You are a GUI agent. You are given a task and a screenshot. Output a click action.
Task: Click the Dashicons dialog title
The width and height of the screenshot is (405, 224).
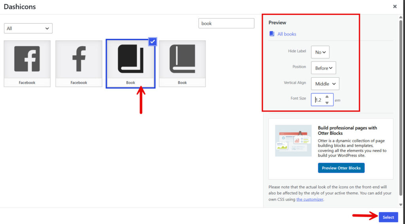[20, 7]
